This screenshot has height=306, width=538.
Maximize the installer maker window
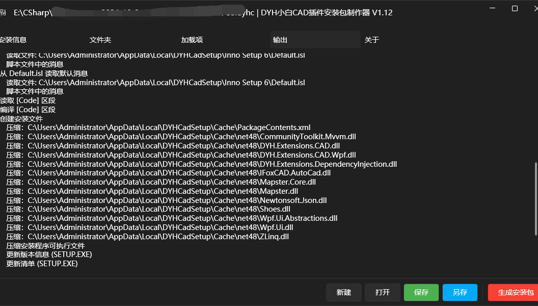515,8
